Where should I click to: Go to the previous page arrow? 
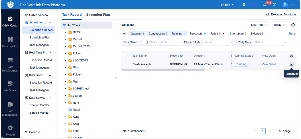255,131
